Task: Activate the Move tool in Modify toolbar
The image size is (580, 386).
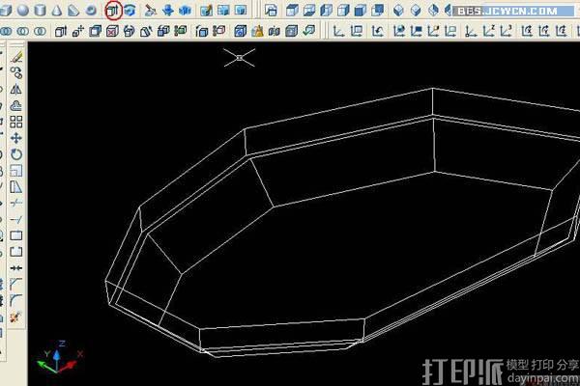Action: pos(16,138)
